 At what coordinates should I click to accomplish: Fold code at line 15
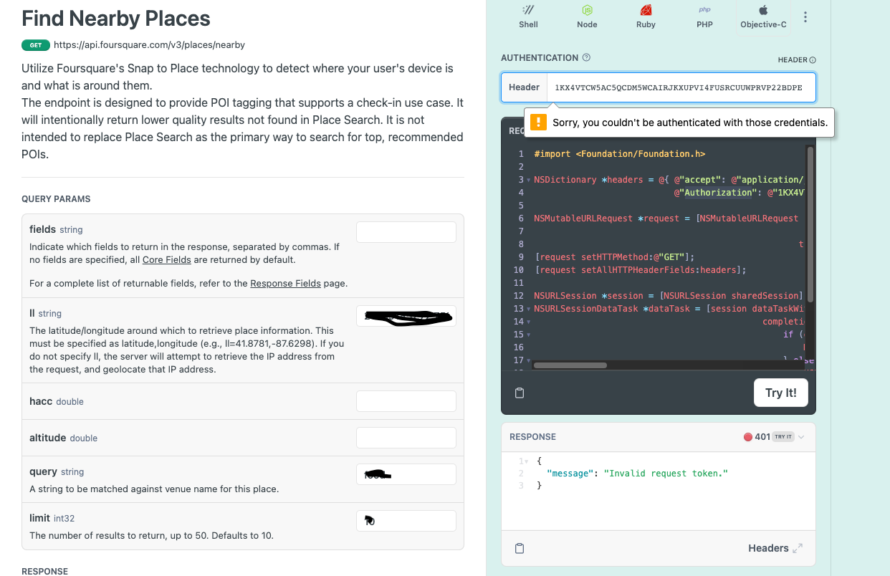[529, 335]
